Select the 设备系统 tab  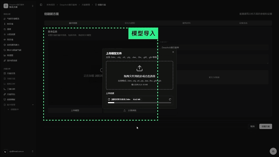coord(243,23)
